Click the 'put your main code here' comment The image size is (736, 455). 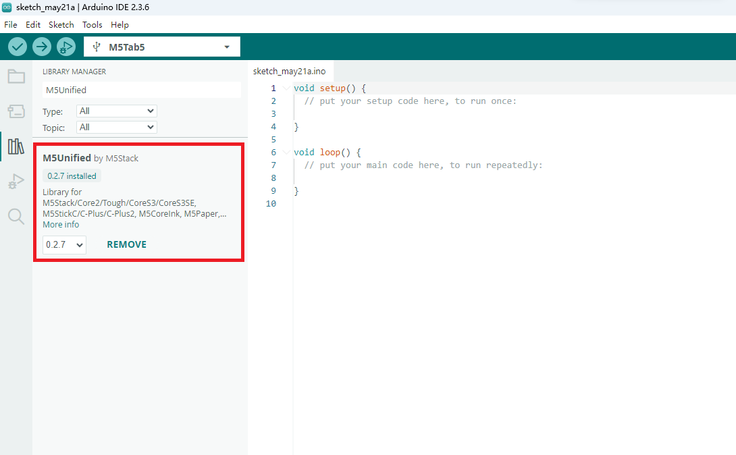pyautogui.click(x=423, y=165)
